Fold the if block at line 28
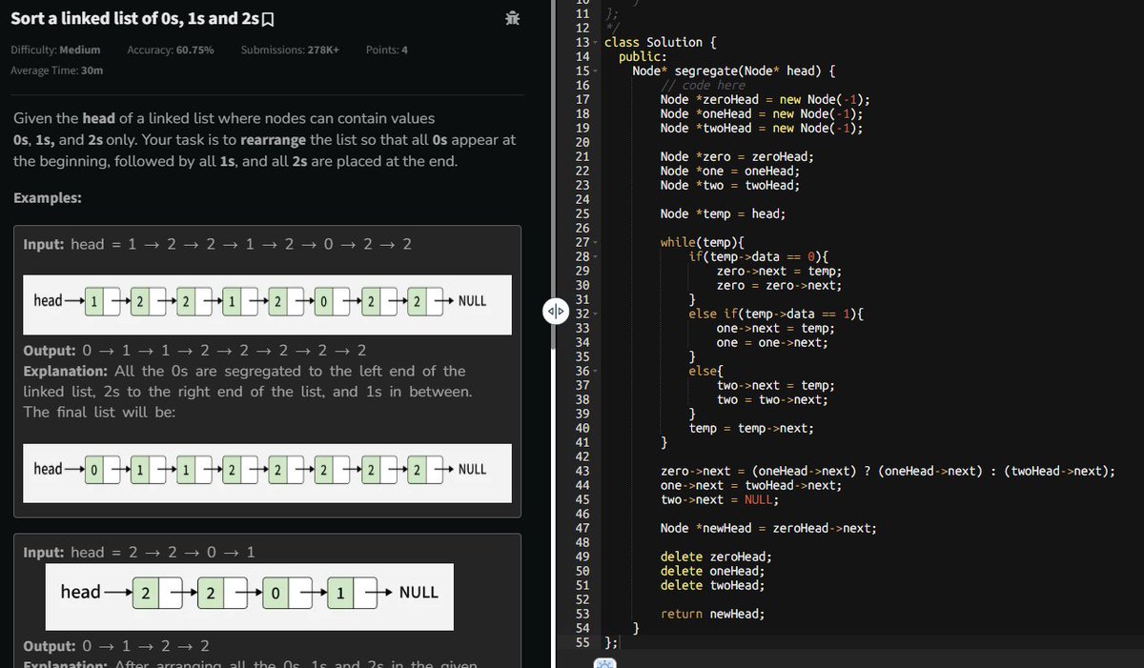Screen dimensions: 1144x668 (x=594, y=256)
